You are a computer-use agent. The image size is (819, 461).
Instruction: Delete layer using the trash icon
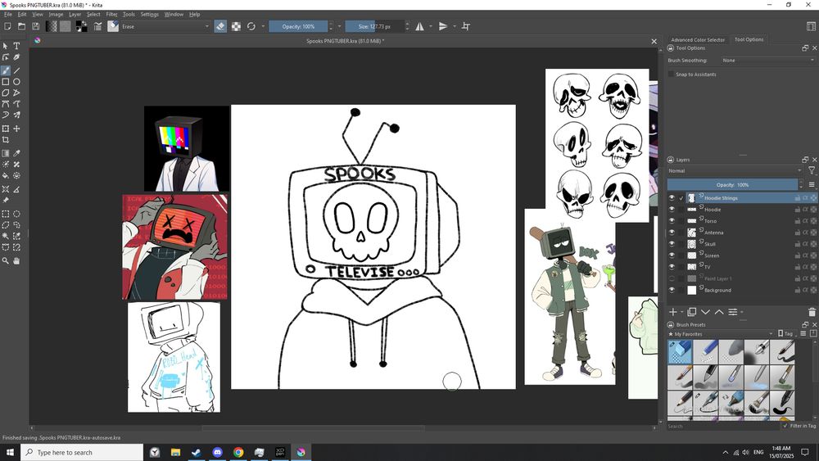[812, 312]
